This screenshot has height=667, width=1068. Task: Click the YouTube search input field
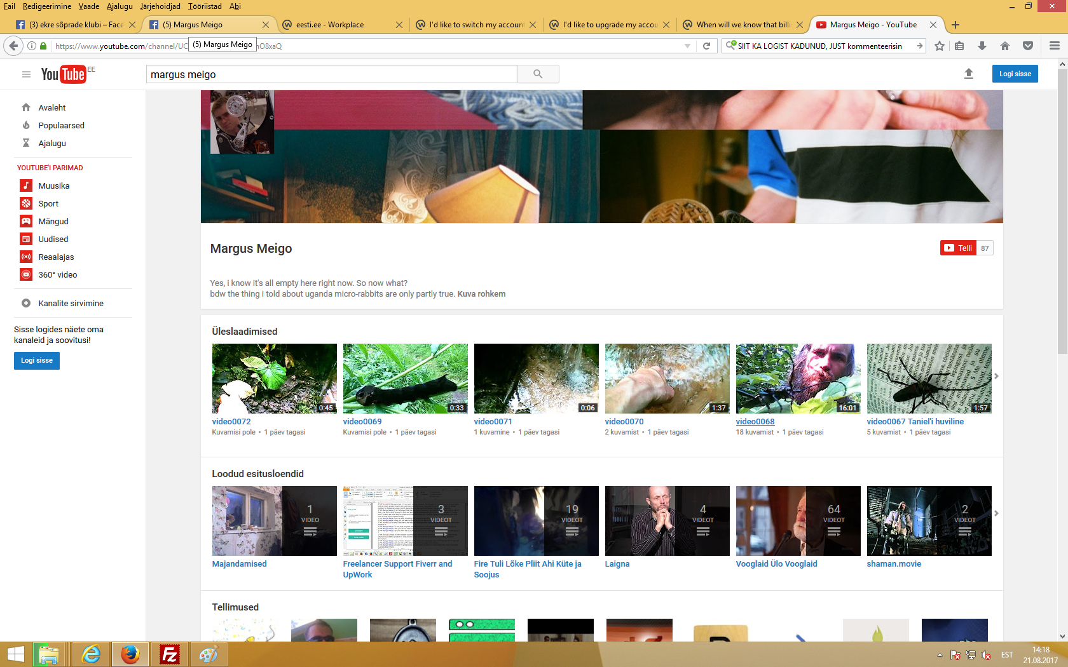[332, 74]
